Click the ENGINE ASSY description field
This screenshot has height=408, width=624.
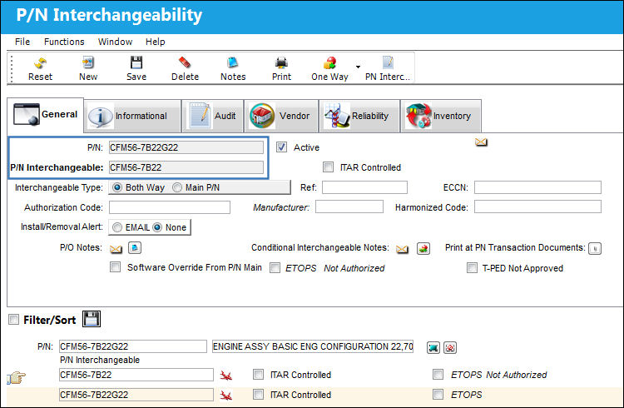tap(313, 346)
